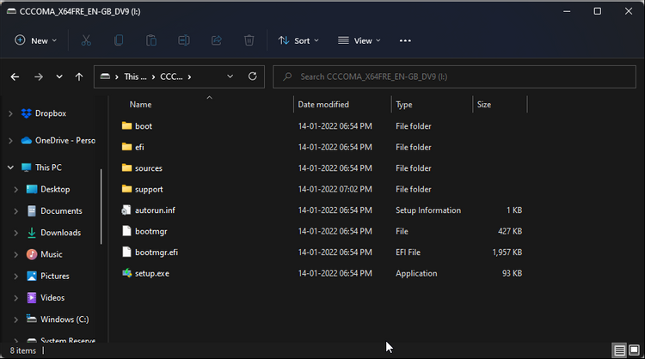Switch to large thumbnails view toggle
This screenshot has height=359, width=645.
(x=634, y=350)
